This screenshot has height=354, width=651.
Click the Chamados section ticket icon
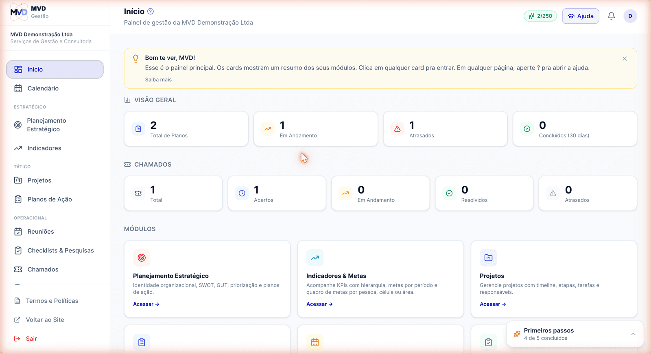(127, 165)
